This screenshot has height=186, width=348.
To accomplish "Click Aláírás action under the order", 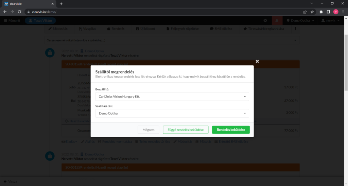I will [88, 142].
